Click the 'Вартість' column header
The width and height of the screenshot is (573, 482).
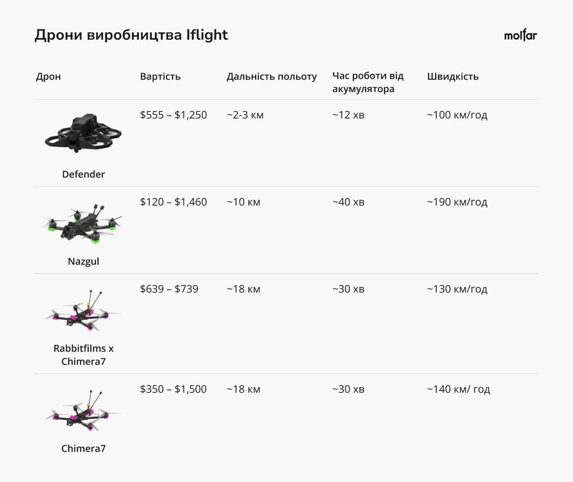point(160,76)
